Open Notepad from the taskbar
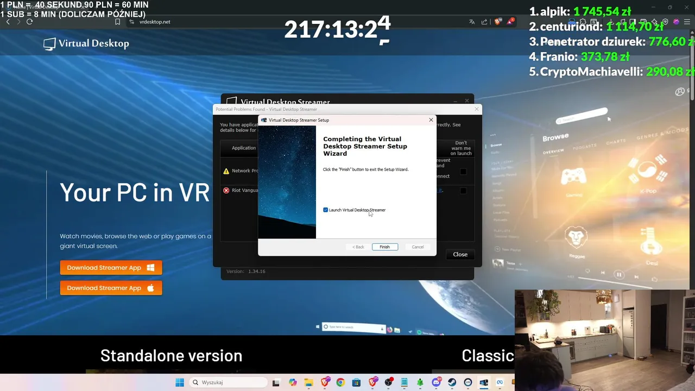 pos(404,382)
